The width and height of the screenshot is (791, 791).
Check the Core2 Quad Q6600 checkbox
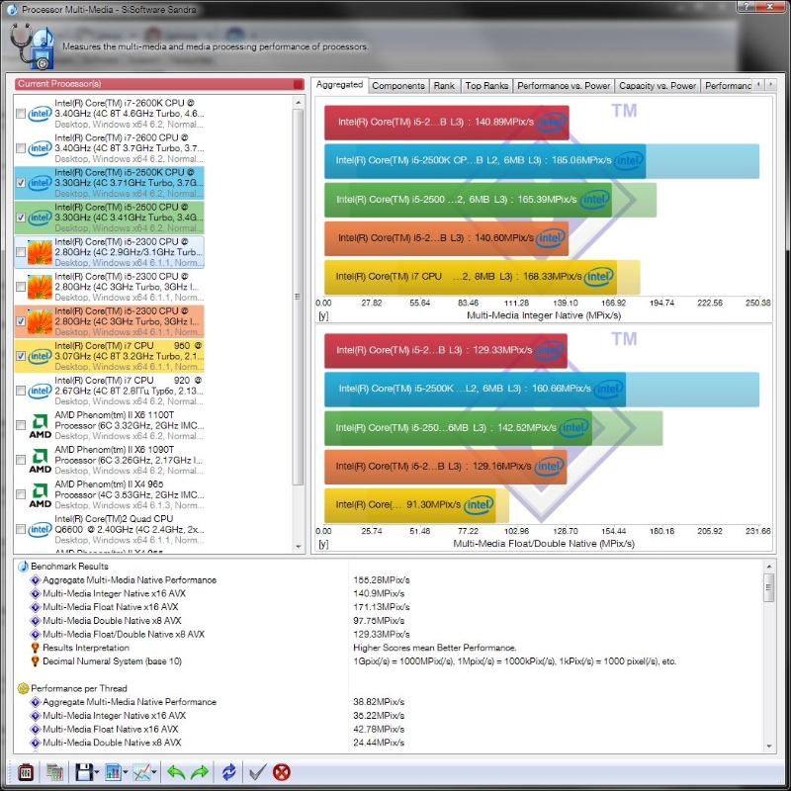21,530
